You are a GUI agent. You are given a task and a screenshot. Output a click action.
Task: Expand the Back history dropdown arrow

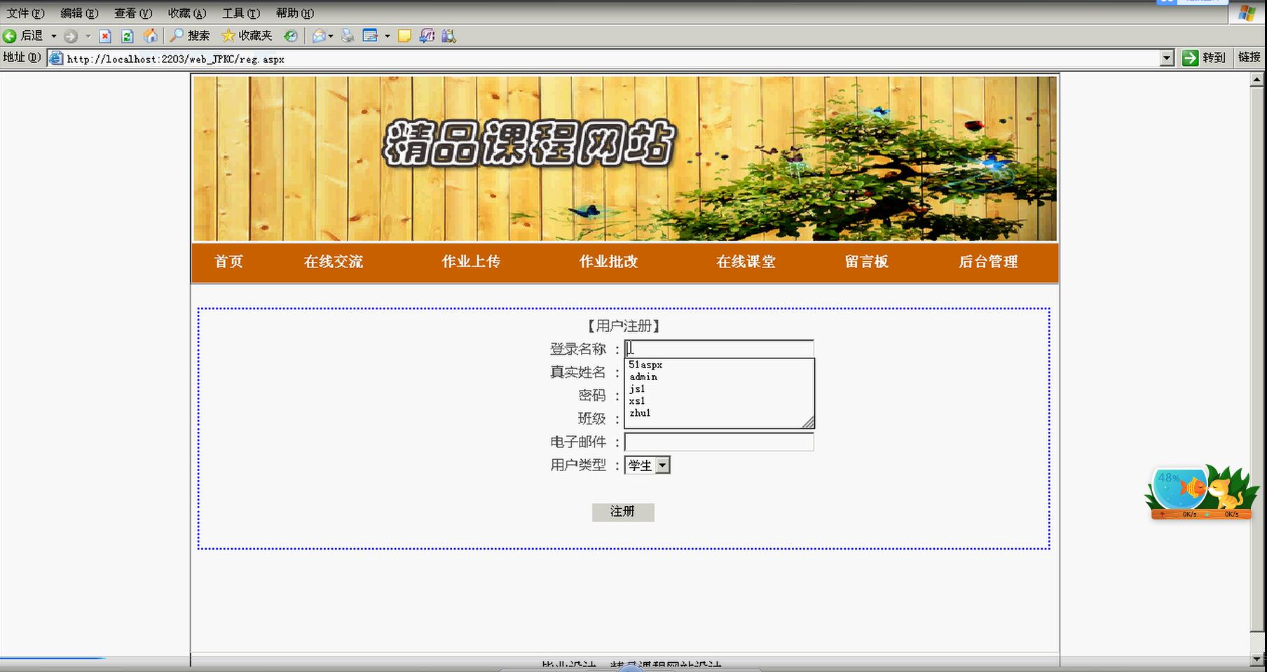[53, 36]
